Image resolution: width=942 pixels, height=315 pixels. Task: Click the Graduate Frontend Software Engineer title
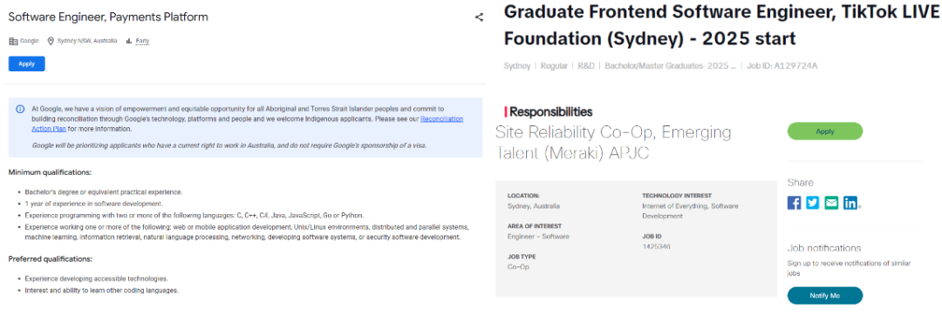point(722,25)
